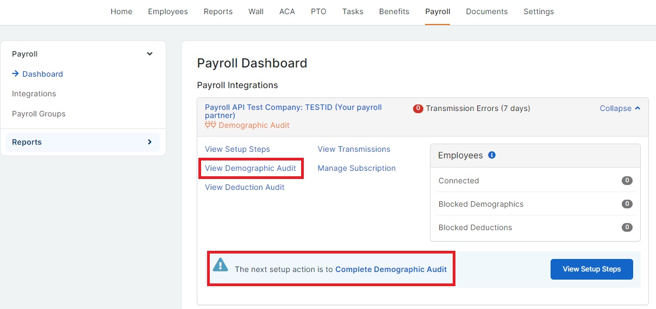Click the orange Demographic Audit plug icon
The width and height of the screenshot is (656, 309).
coord(210,125)
